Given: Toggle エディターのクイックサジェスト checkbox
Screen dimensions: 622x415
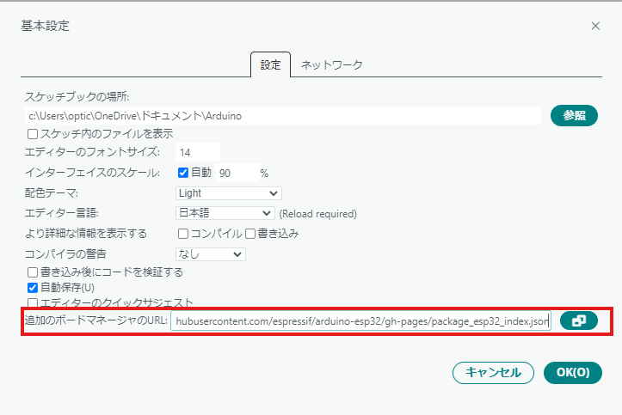Looking at the screenshot, I should [x=33, y=303].
